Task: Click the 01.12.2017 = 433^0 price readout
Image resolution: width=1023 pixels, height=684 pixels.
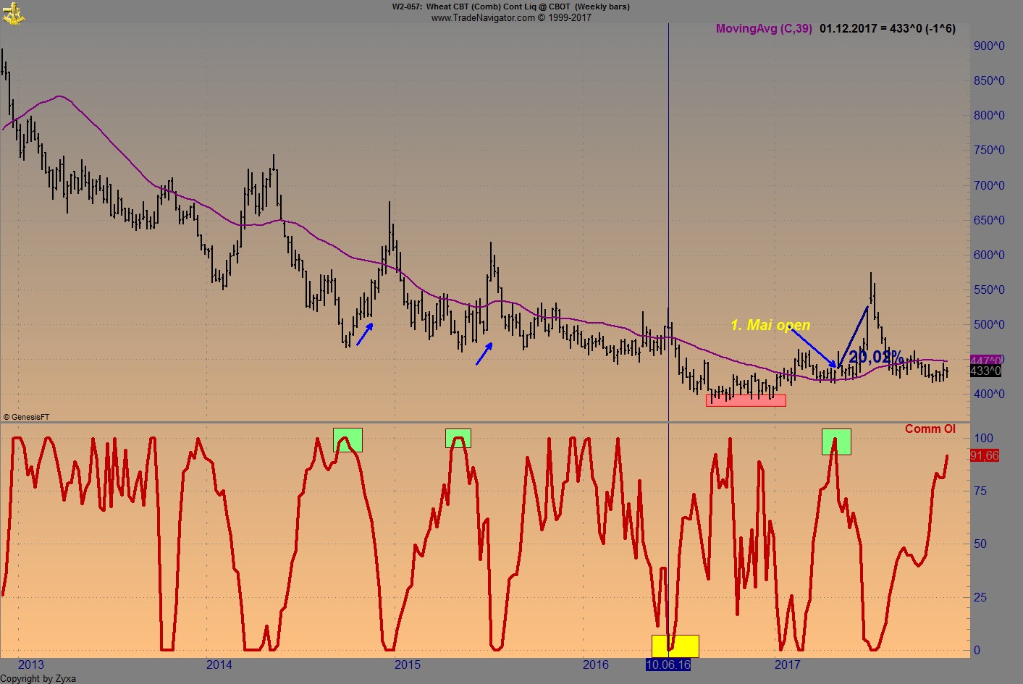Action: coord(888,29)
